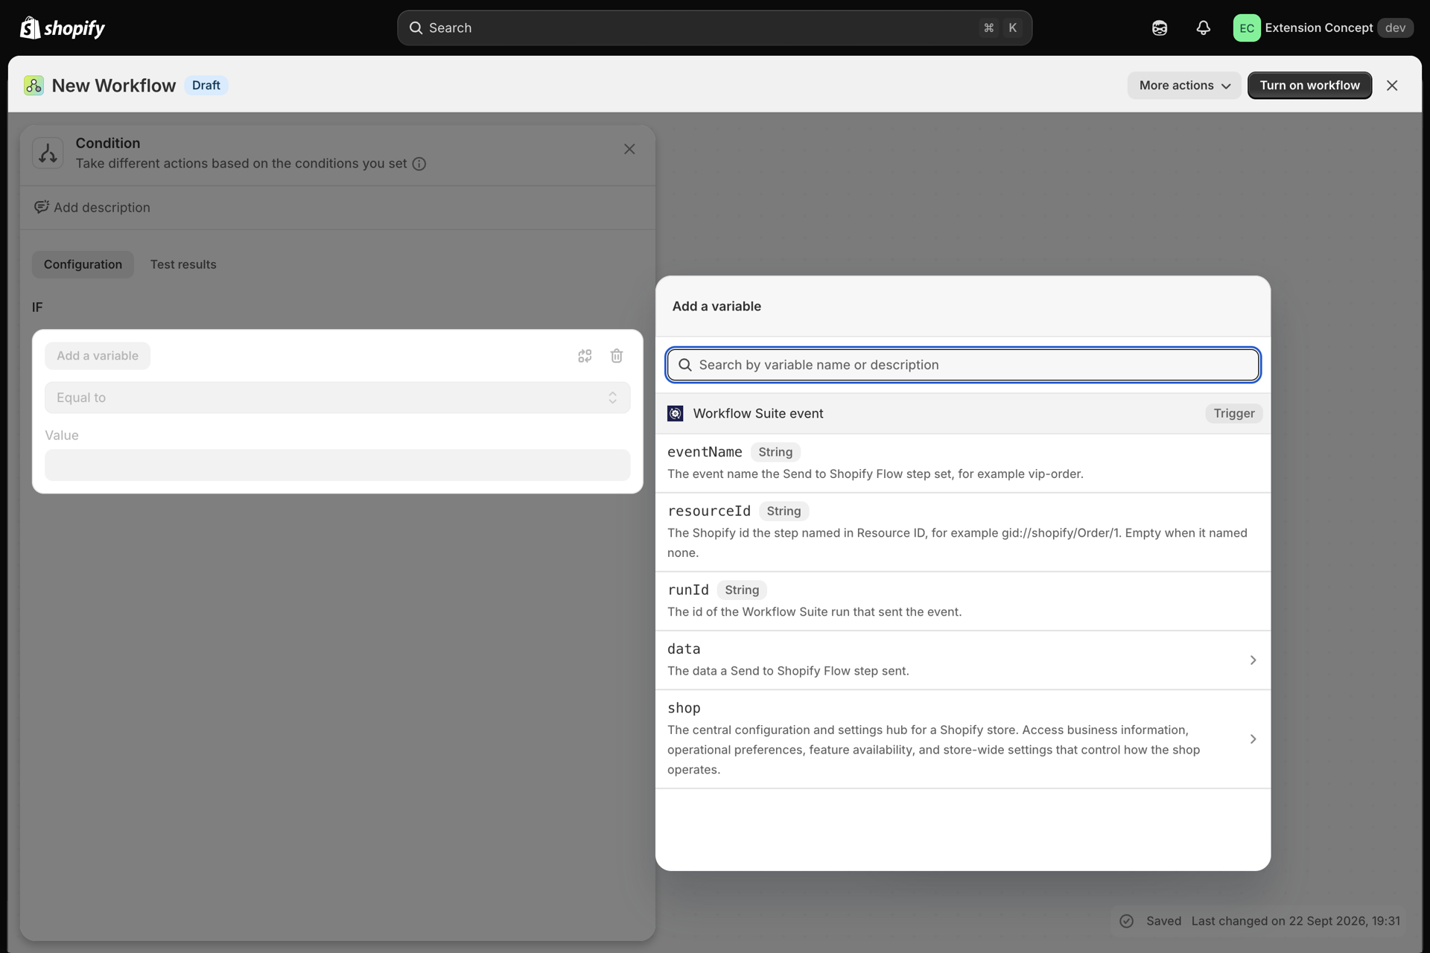The height and width of the screenshot is (953, 1430).
Task: Click the EC avatar badge
Action: (1247, 28)
